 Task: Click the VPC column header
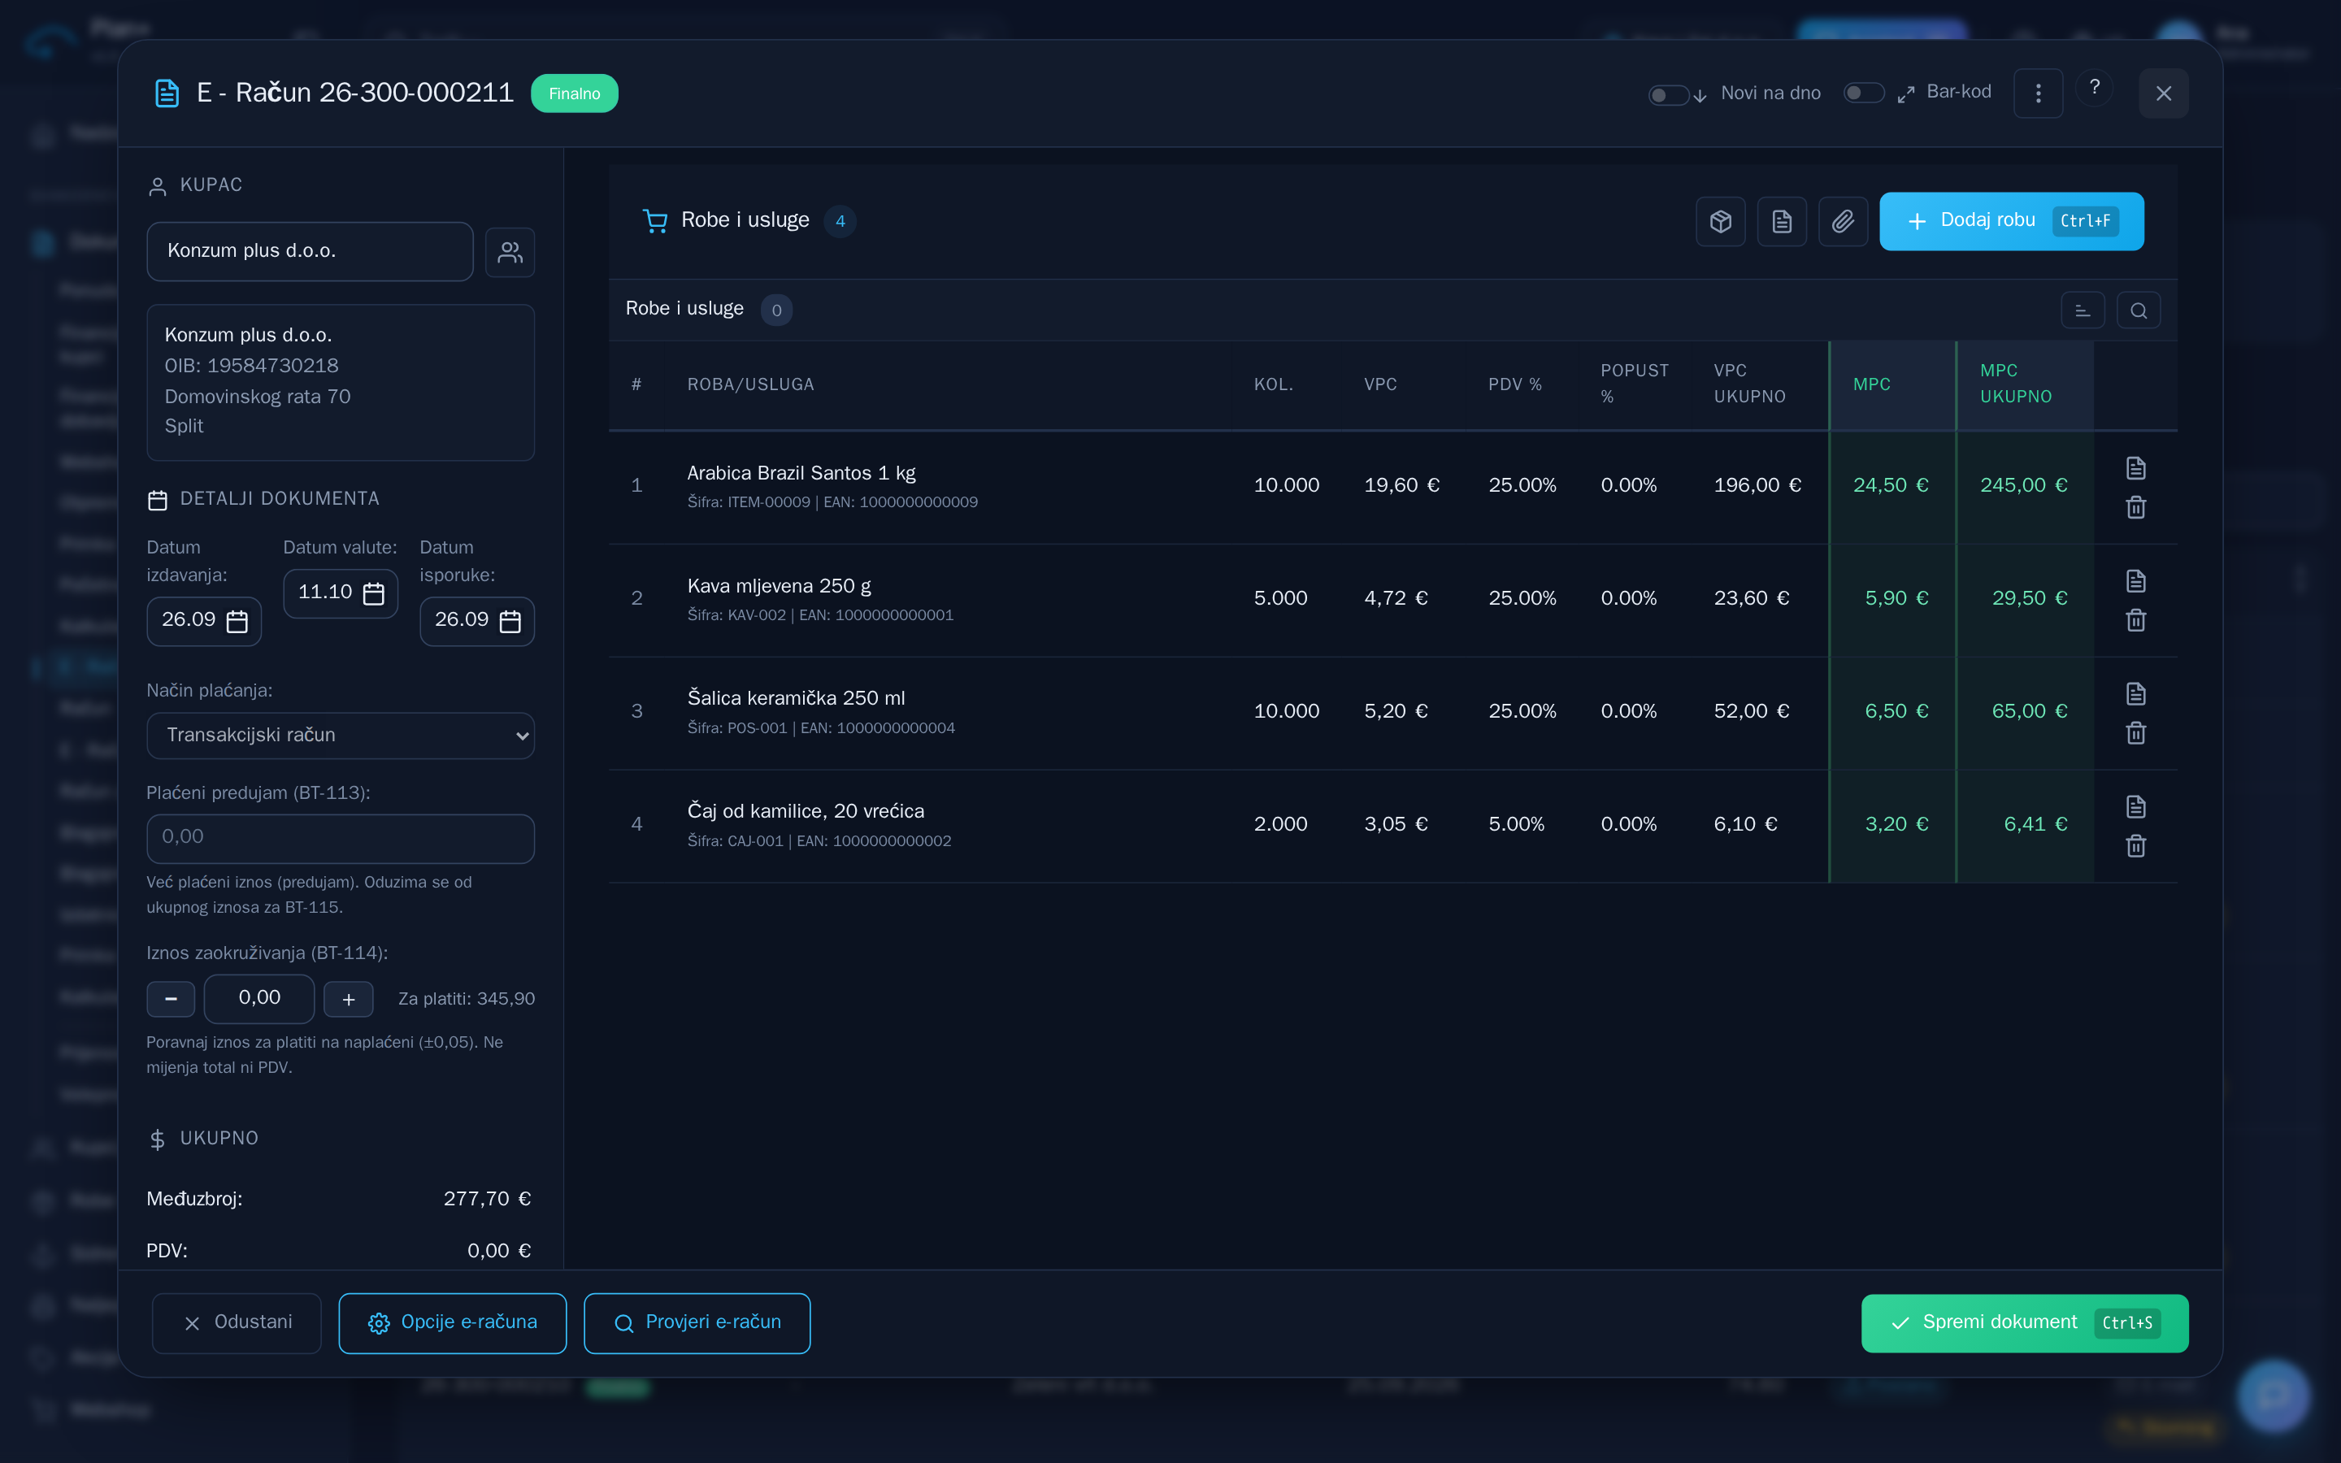tap(1380, 385)
